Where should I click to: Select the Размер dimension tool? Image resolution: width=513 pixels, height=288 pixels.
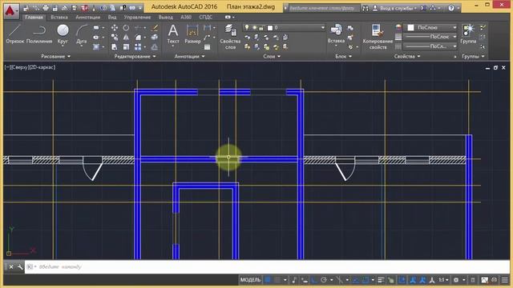[192, 34]
